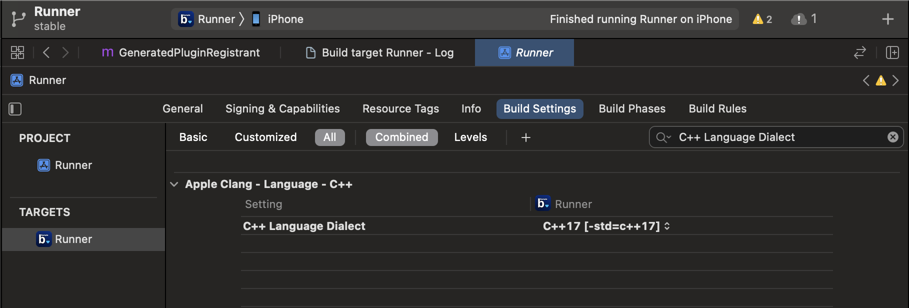Screen dimensions: 909x308
Task: Click the Runner column header
Action: click(x=564, y=204)
